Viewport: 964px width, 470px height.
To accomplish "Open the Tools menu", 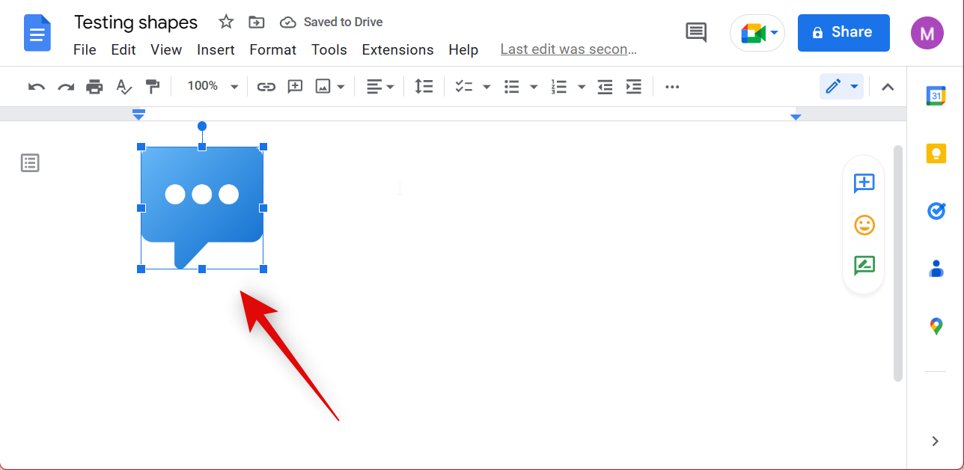I will tap(329, 50).
